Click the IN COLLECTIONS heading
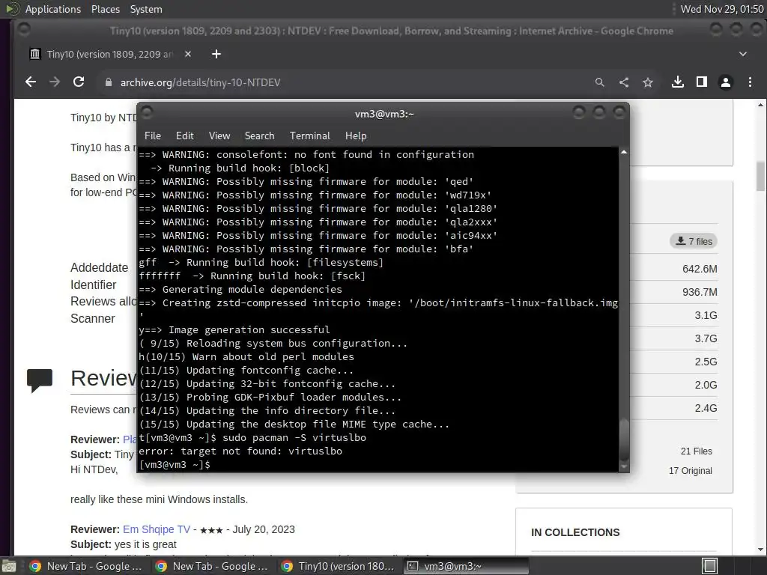 pos(575,532)
